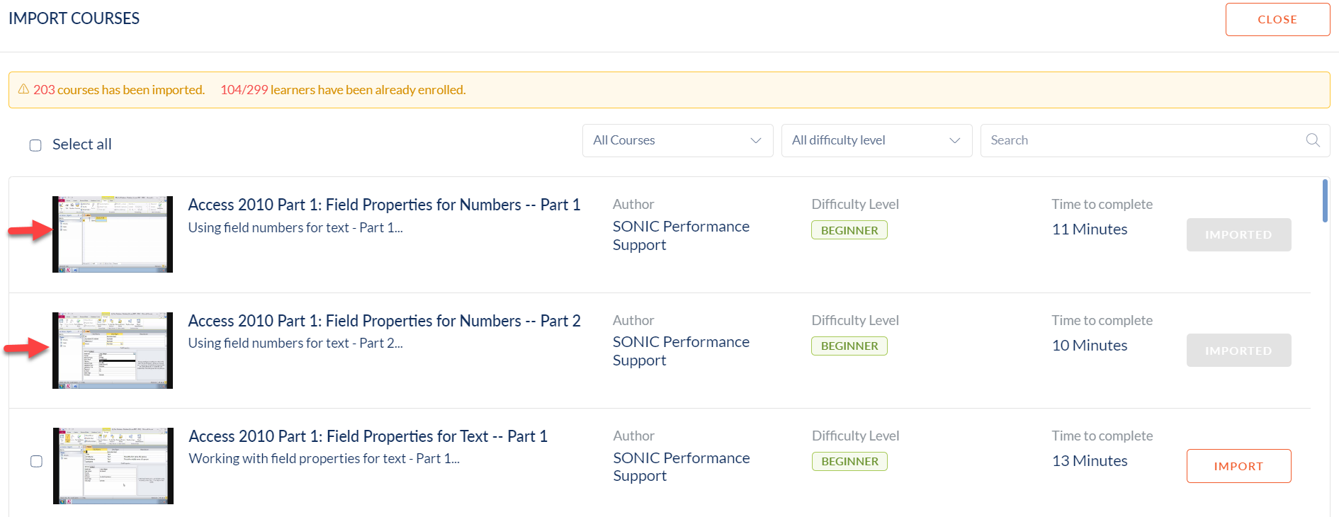Click the '11 Minutes' time value
Screen dimensions: 1339x517
click(1090, 229)
